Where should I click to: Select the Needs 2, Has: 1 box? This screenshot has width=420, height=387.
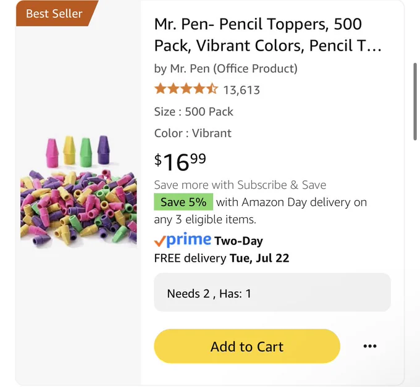tap(272, 293)
